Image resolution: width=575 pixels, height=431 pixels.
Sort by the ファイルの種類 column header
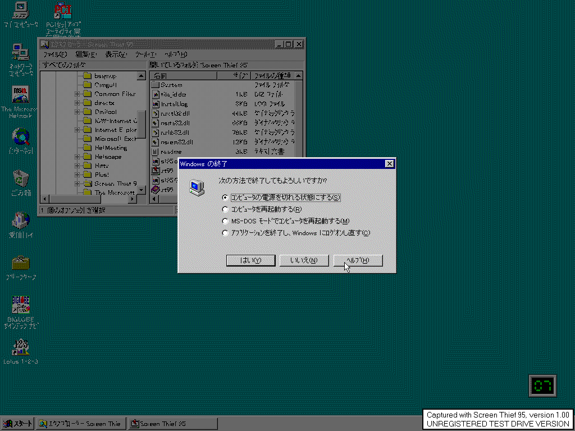click(x=272, y=76)
